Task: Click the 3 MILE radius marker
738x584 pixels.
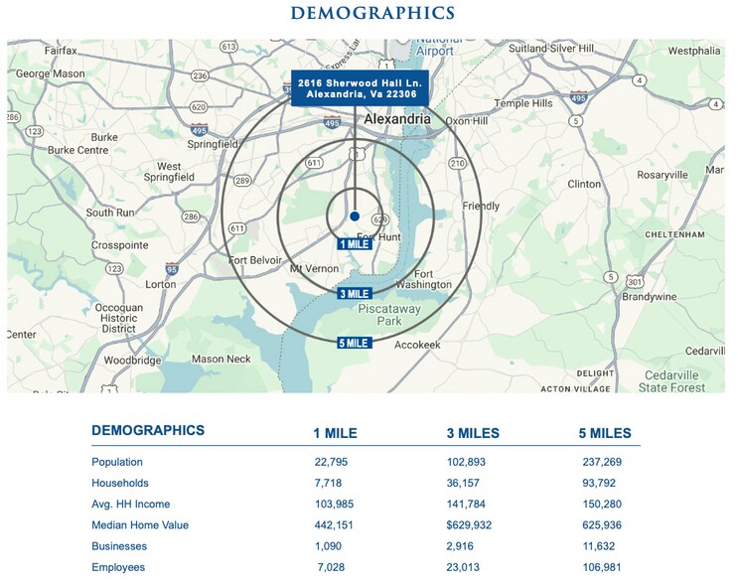Action: tap(355, 294)
